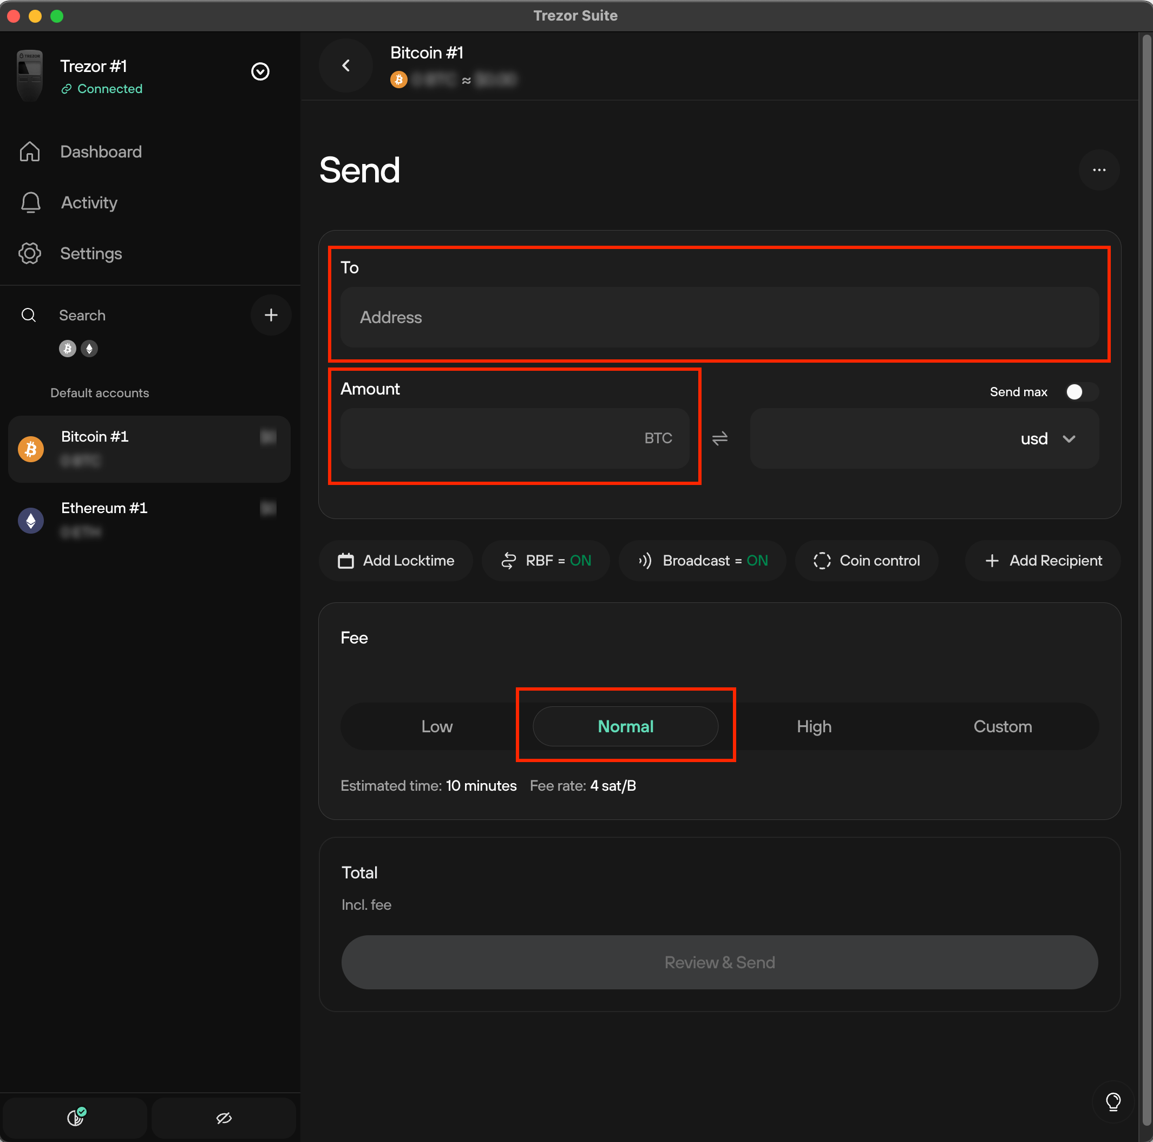Click the Dashboard home icon
The width and height of the screenshot is (1153, 1142).
click(30, 152)
